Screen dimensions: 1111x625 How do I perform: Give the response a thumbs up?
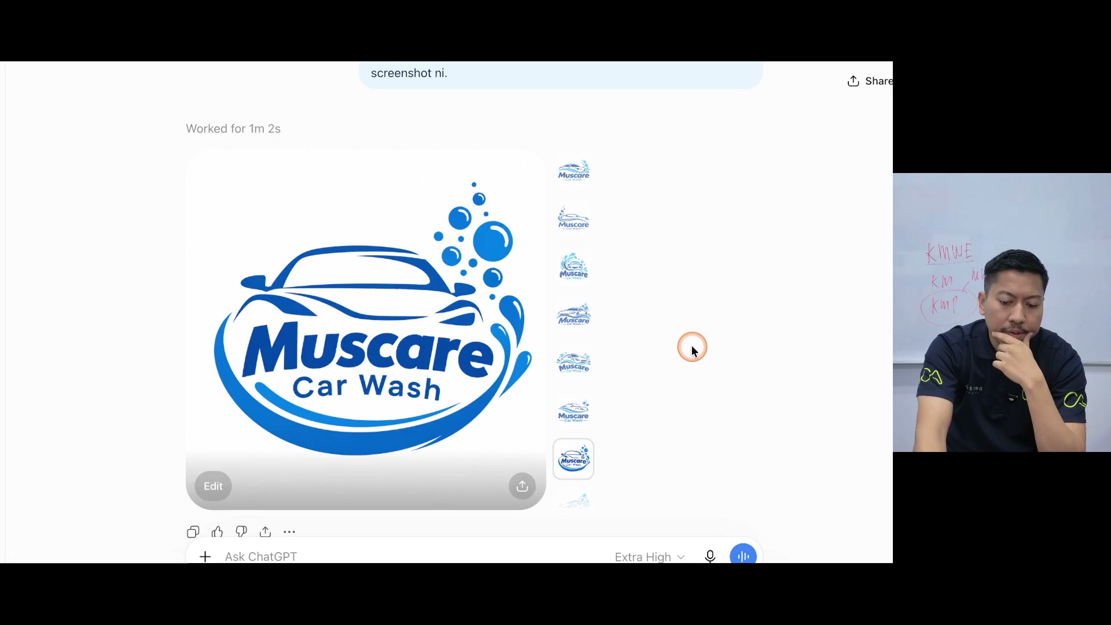218,532
